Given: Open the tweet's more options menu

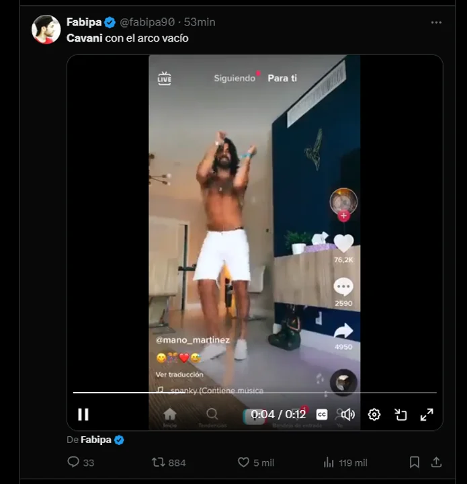Looking at the screenshot, I should [x=437, y=22].
